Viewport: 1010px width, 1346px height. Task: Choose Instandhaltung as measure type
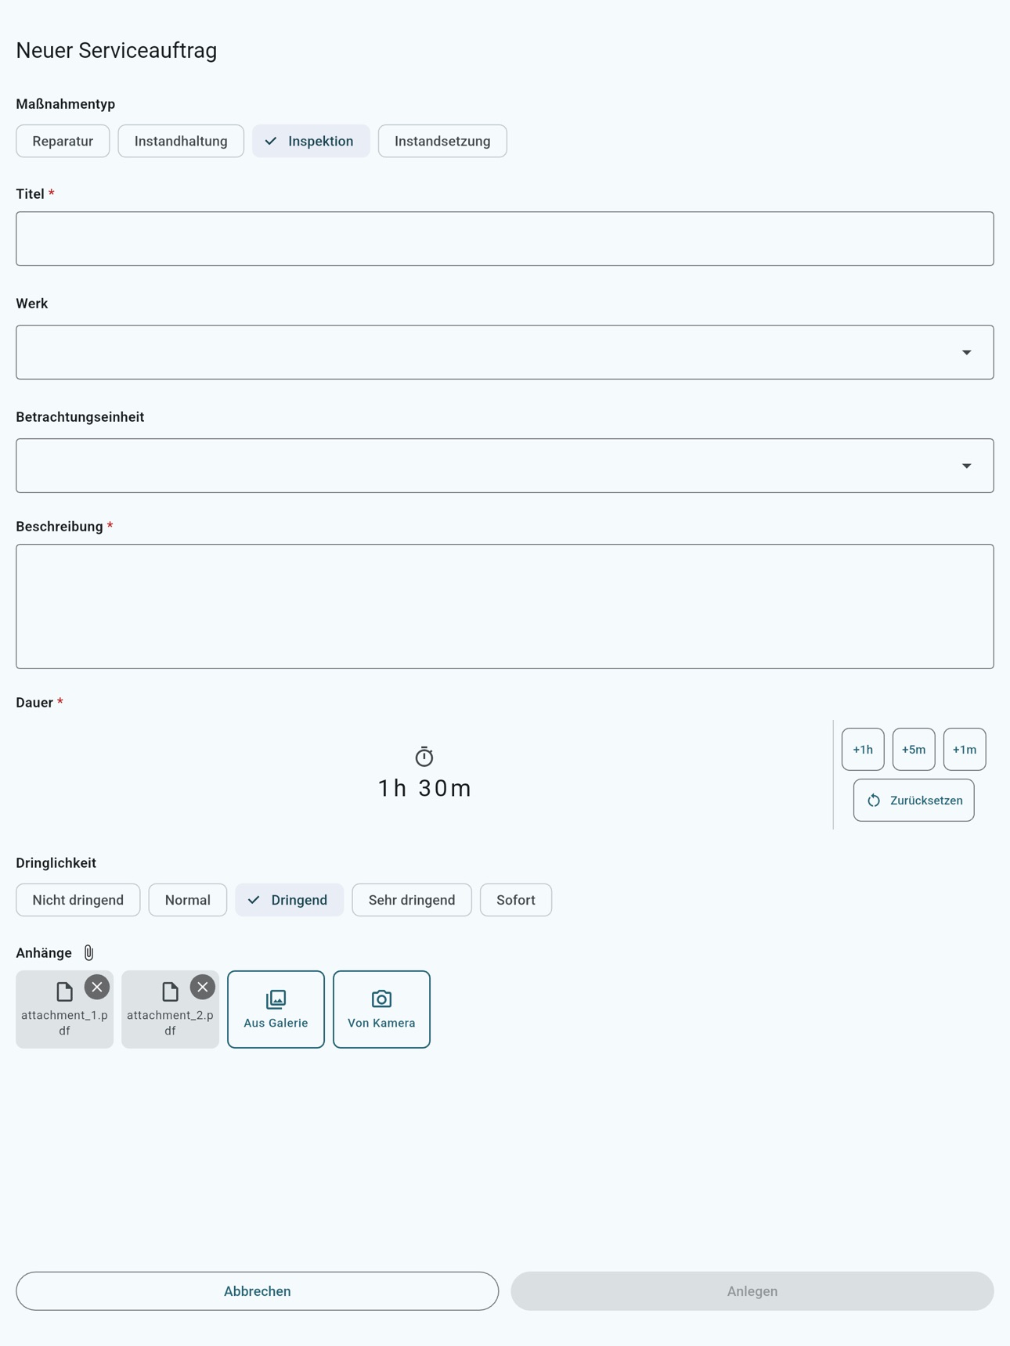point(181,141)
